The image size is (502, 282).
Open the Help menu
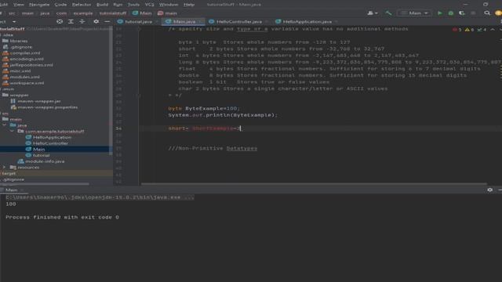[189, 5]
